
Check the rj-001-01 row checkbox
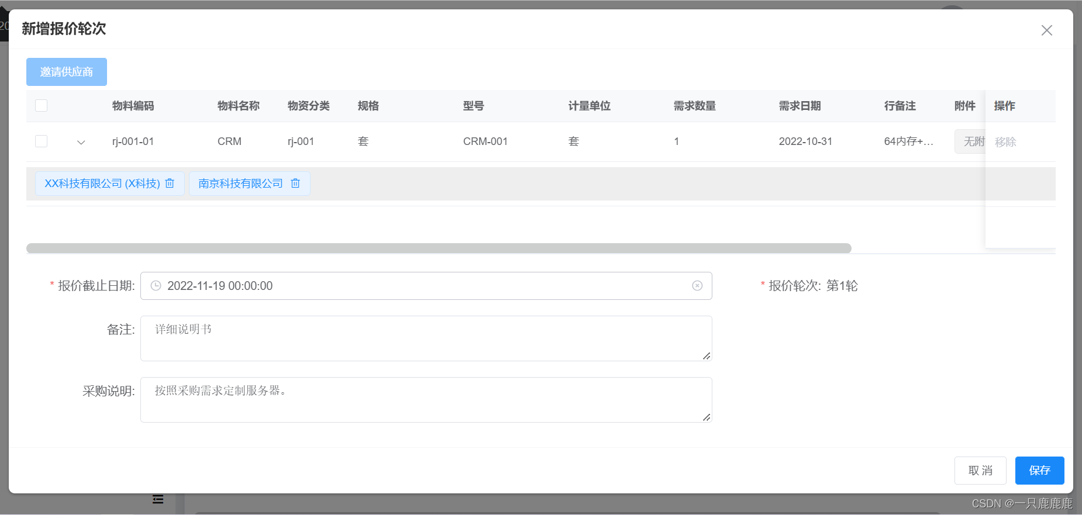click(41, 141)
